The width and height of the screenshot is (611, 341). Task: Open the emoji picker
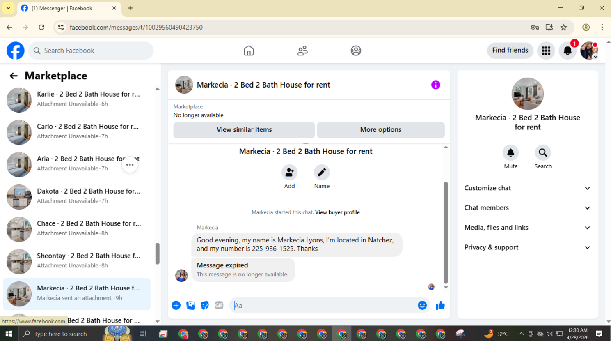point(422,305)
